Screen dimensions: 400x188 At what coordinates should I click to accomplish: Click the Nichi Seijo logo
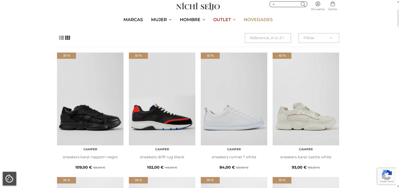198,6
